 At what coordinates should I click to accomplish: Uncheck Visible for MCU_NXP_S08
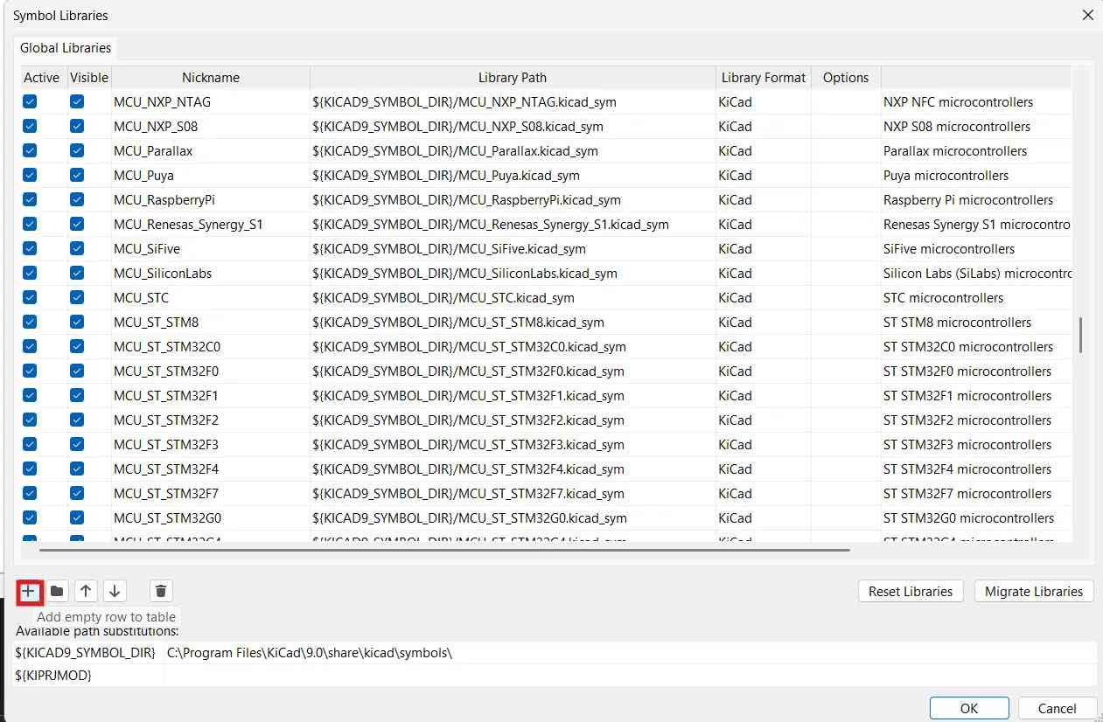77,126
